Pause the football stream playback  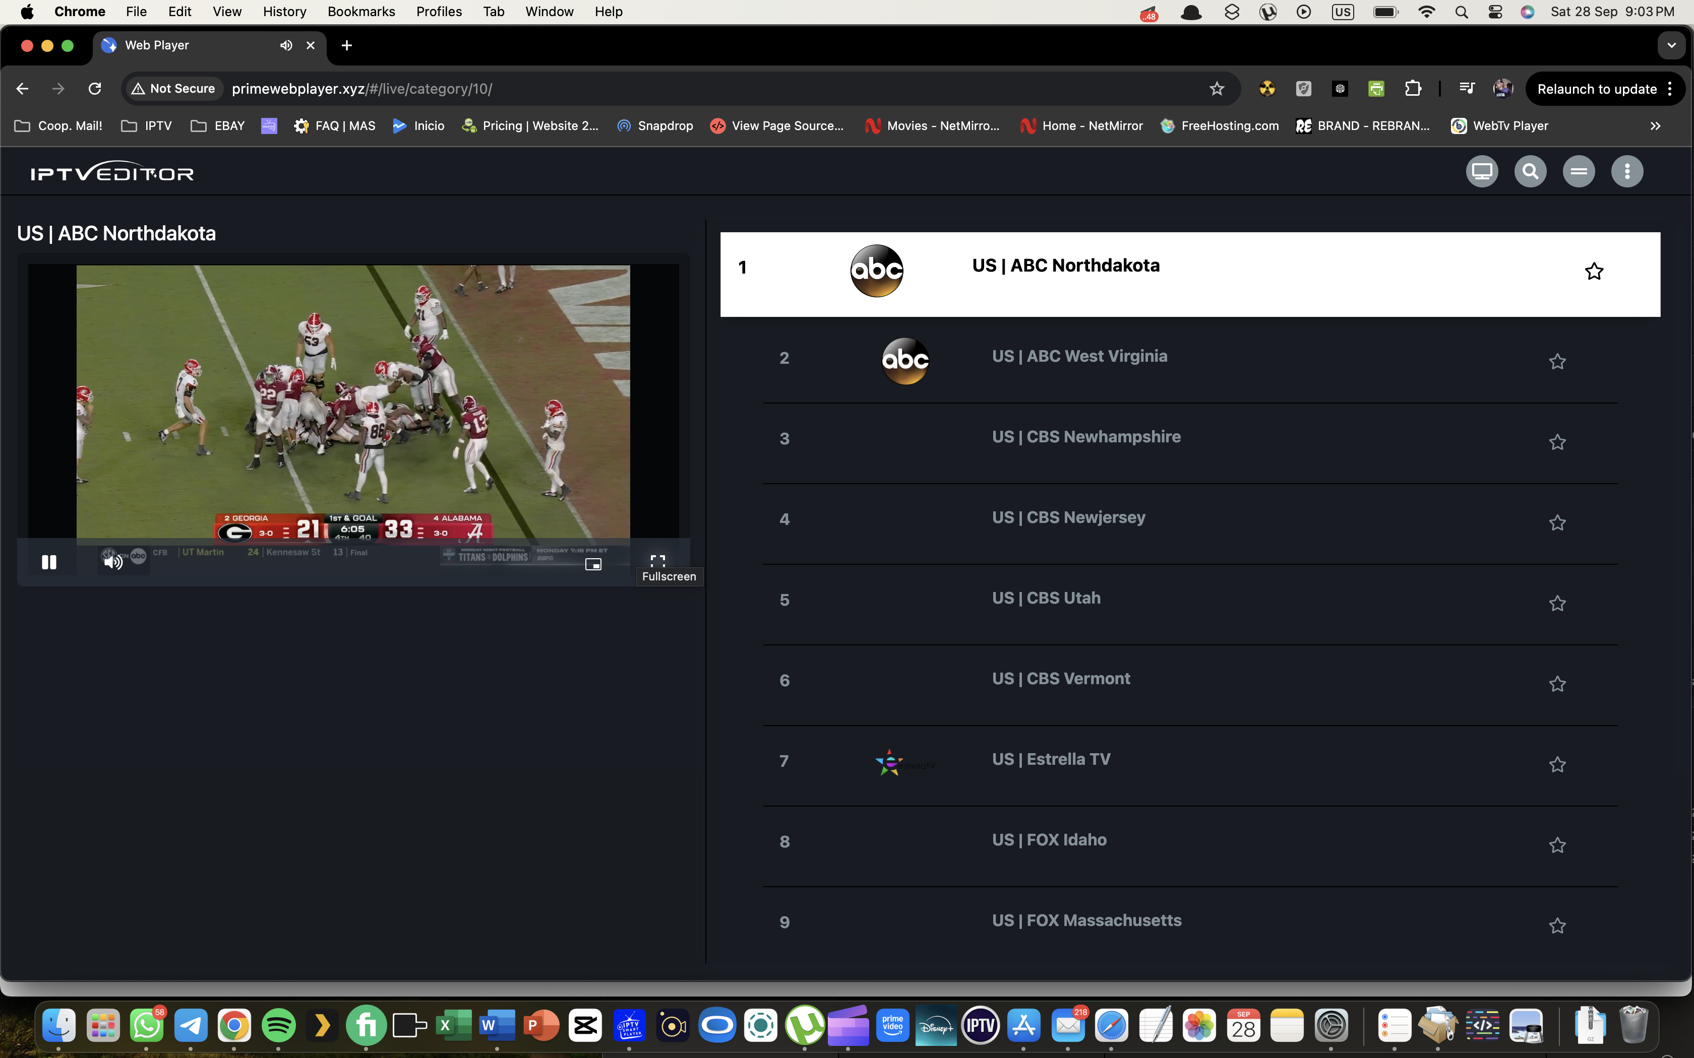[49, 561]
